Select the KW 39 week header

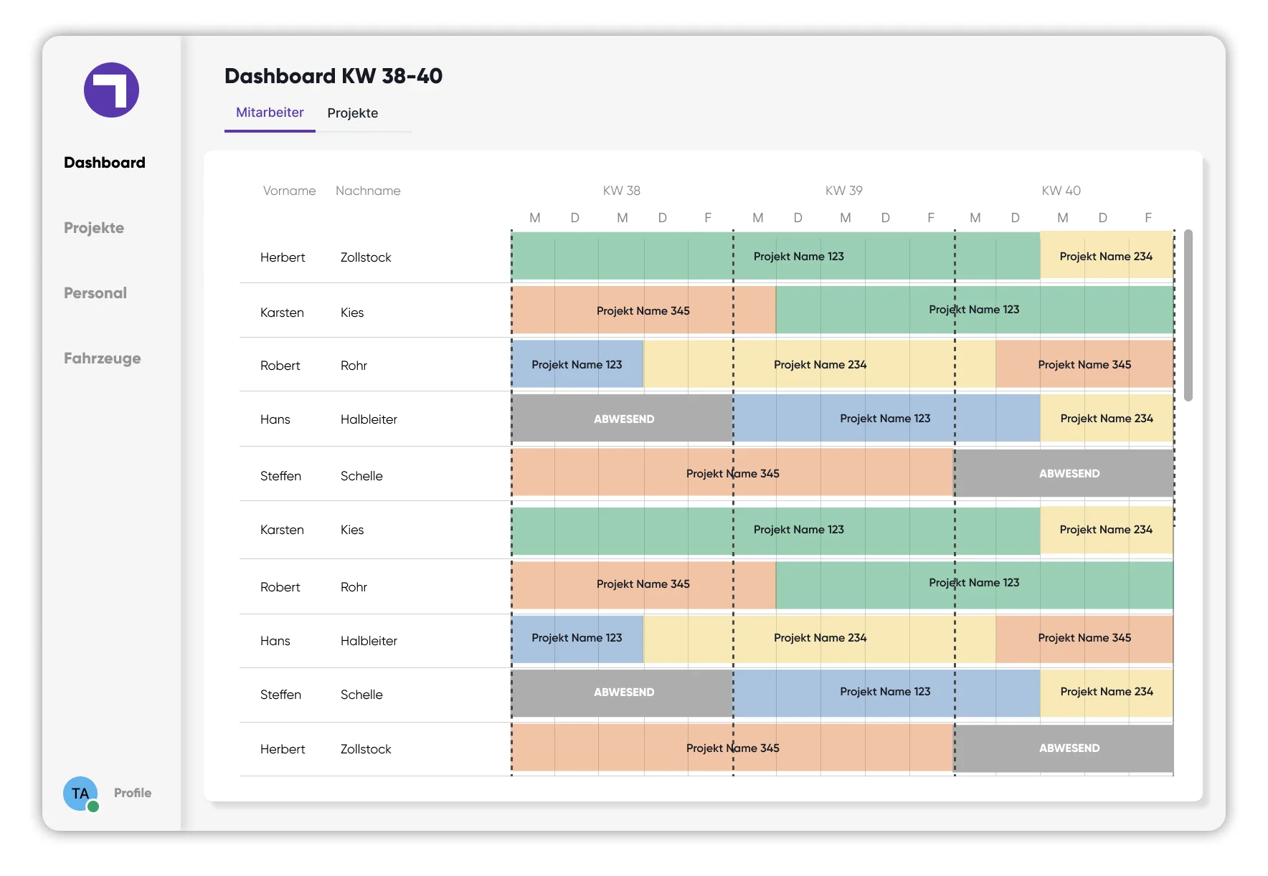click(844, 191)
